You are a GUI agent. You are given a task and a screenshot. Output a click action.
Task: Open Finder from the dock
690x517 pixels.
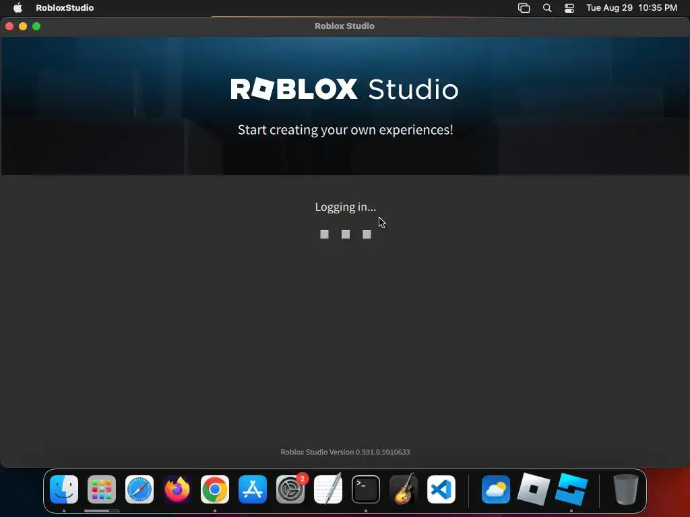[x=64, y=489]
